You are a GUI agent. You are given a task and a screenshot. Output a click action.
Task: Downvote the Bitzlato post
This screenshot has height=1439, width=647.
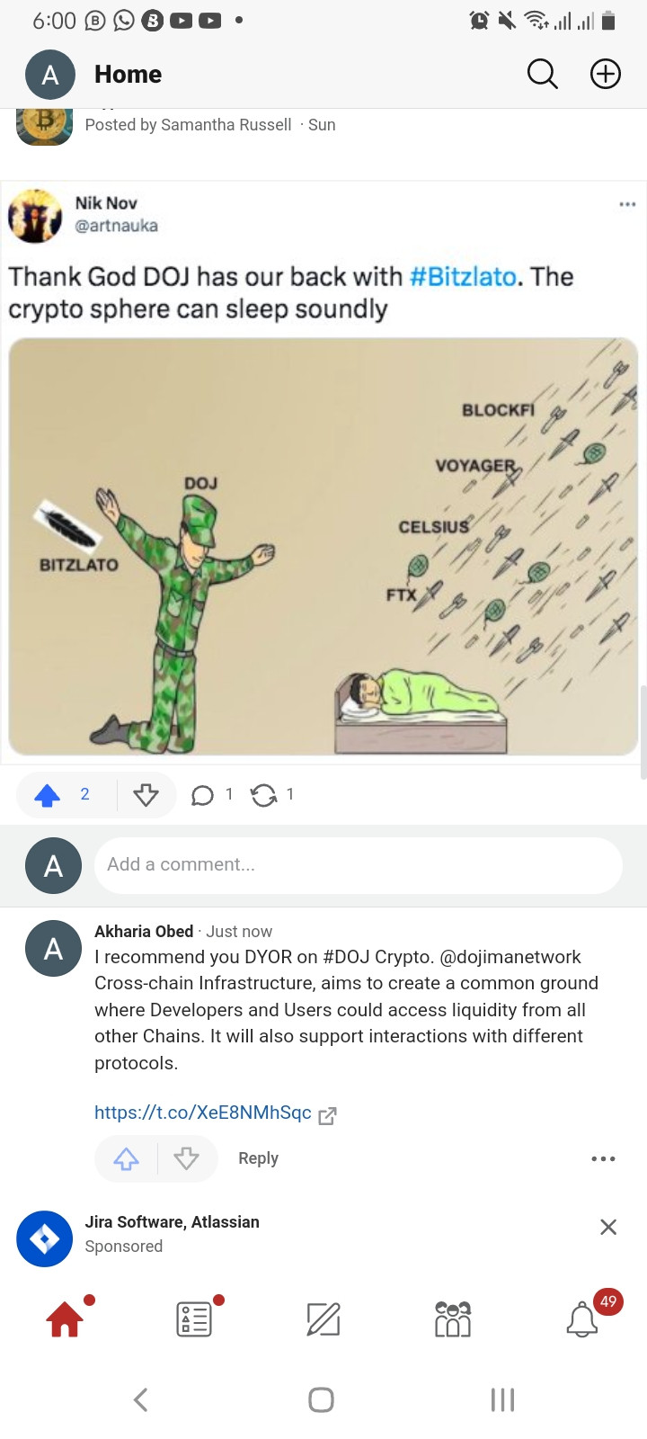(146, 794)
